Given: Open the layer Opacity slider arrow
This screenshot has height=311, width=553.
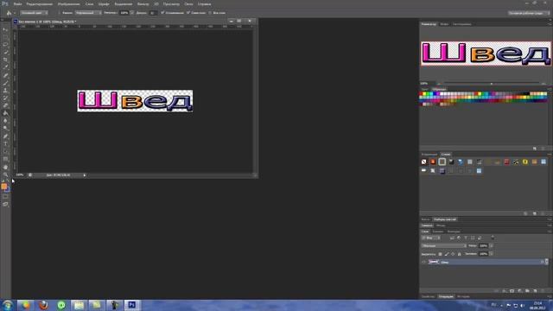Looking at the screenshot, I should click(492, 245).
